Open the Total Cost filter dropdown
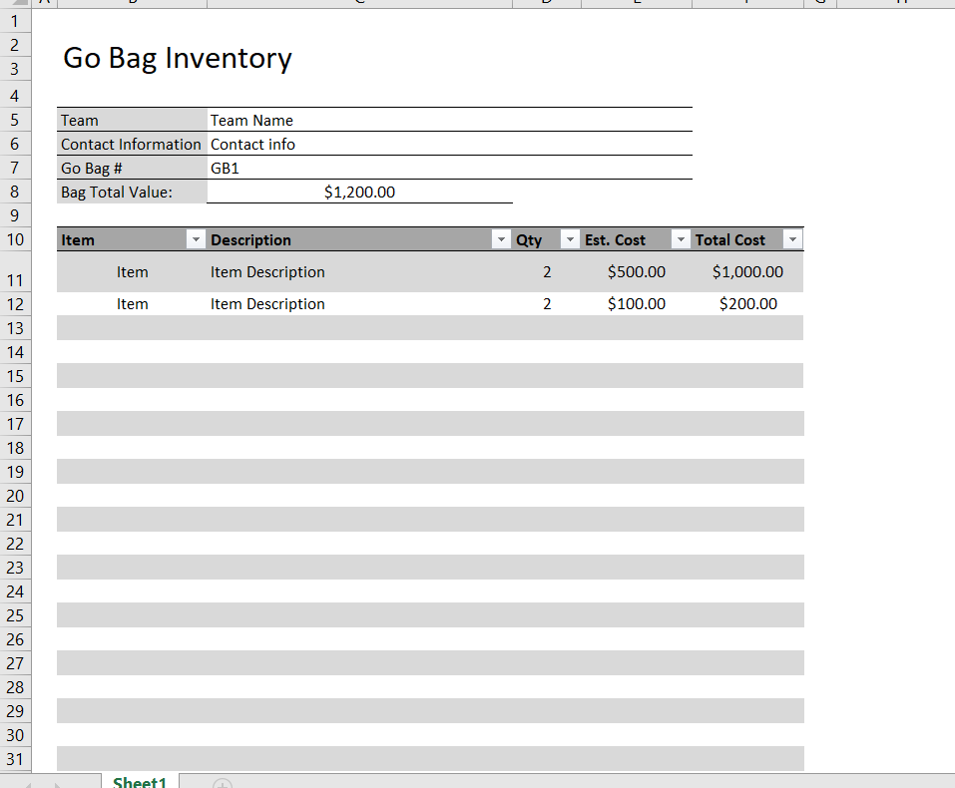Screen dimensions: 955x788 point(792,239)
